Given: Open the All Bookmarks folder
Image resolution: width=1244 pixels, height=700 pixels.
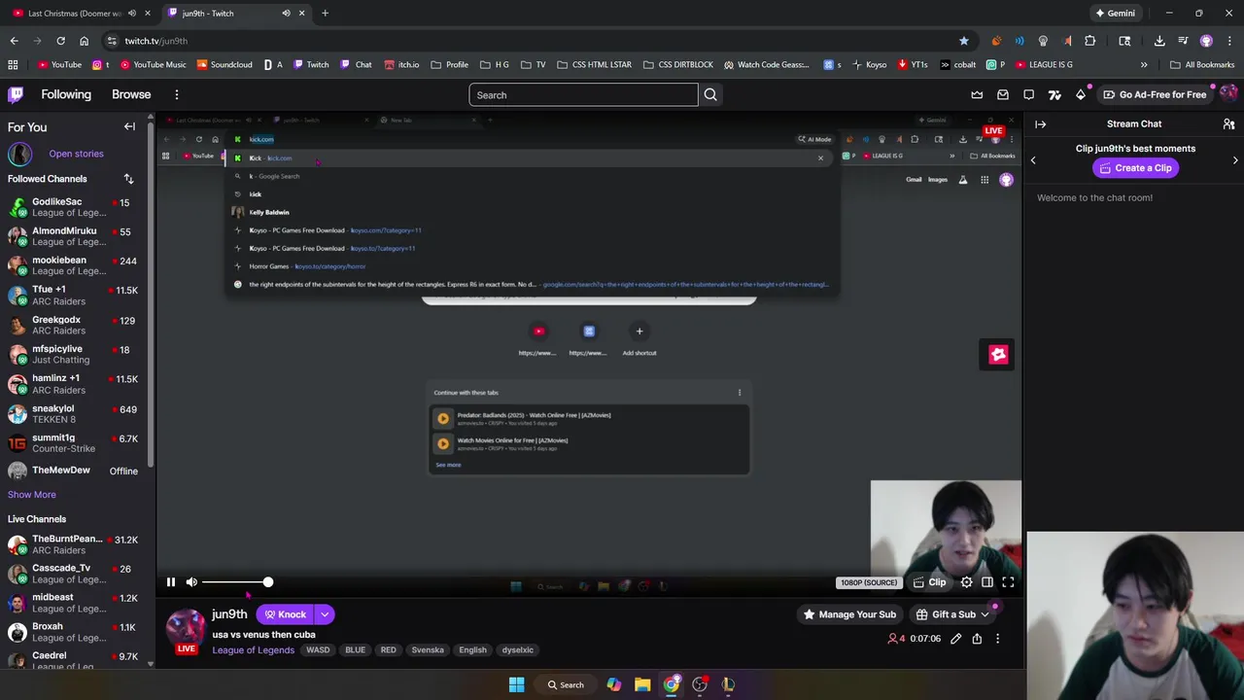Looking at the screenshot, I should coord(1202,65).
